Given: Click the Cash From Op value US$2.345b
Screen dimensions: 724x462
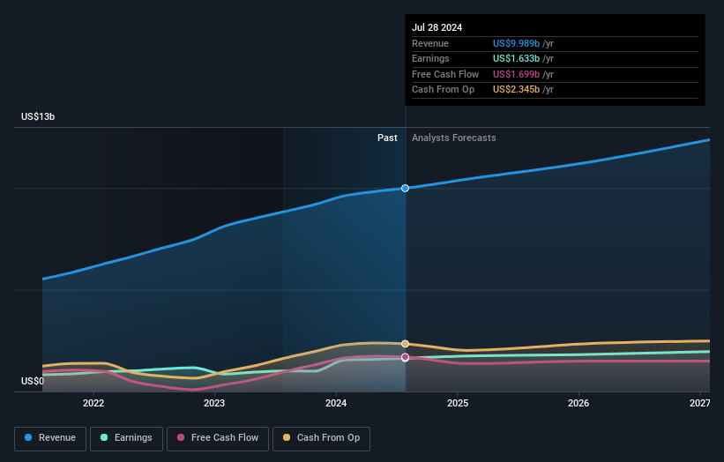Looking at the screenshot, I should click(x=516, y=90).
